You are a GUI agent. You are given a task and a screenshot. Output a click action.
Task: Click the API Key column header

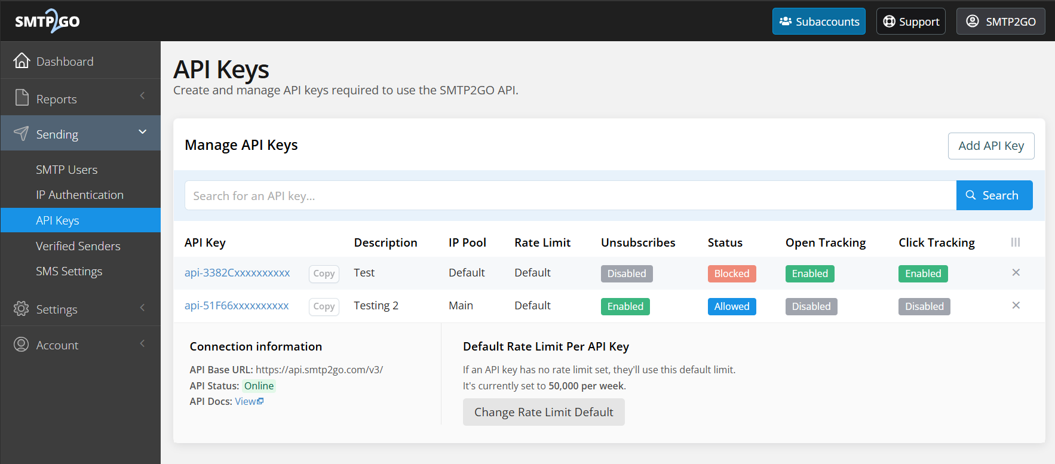205,242
